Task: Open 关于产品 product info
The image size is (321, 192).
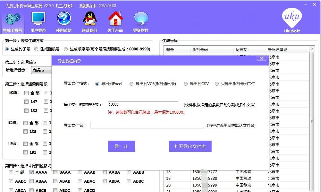Action: coord(115,21)
